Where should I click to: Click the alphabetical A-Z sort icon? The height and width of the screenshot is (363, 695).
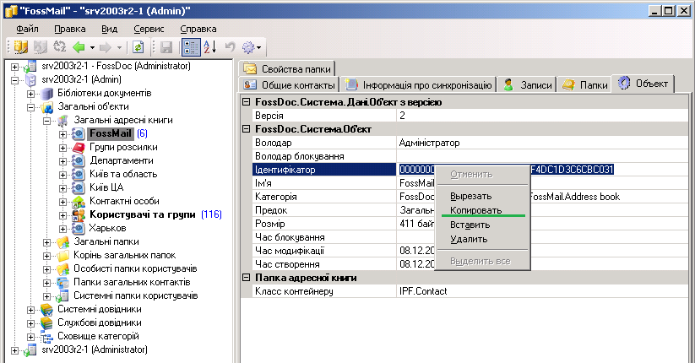click(x=210, y=47)
